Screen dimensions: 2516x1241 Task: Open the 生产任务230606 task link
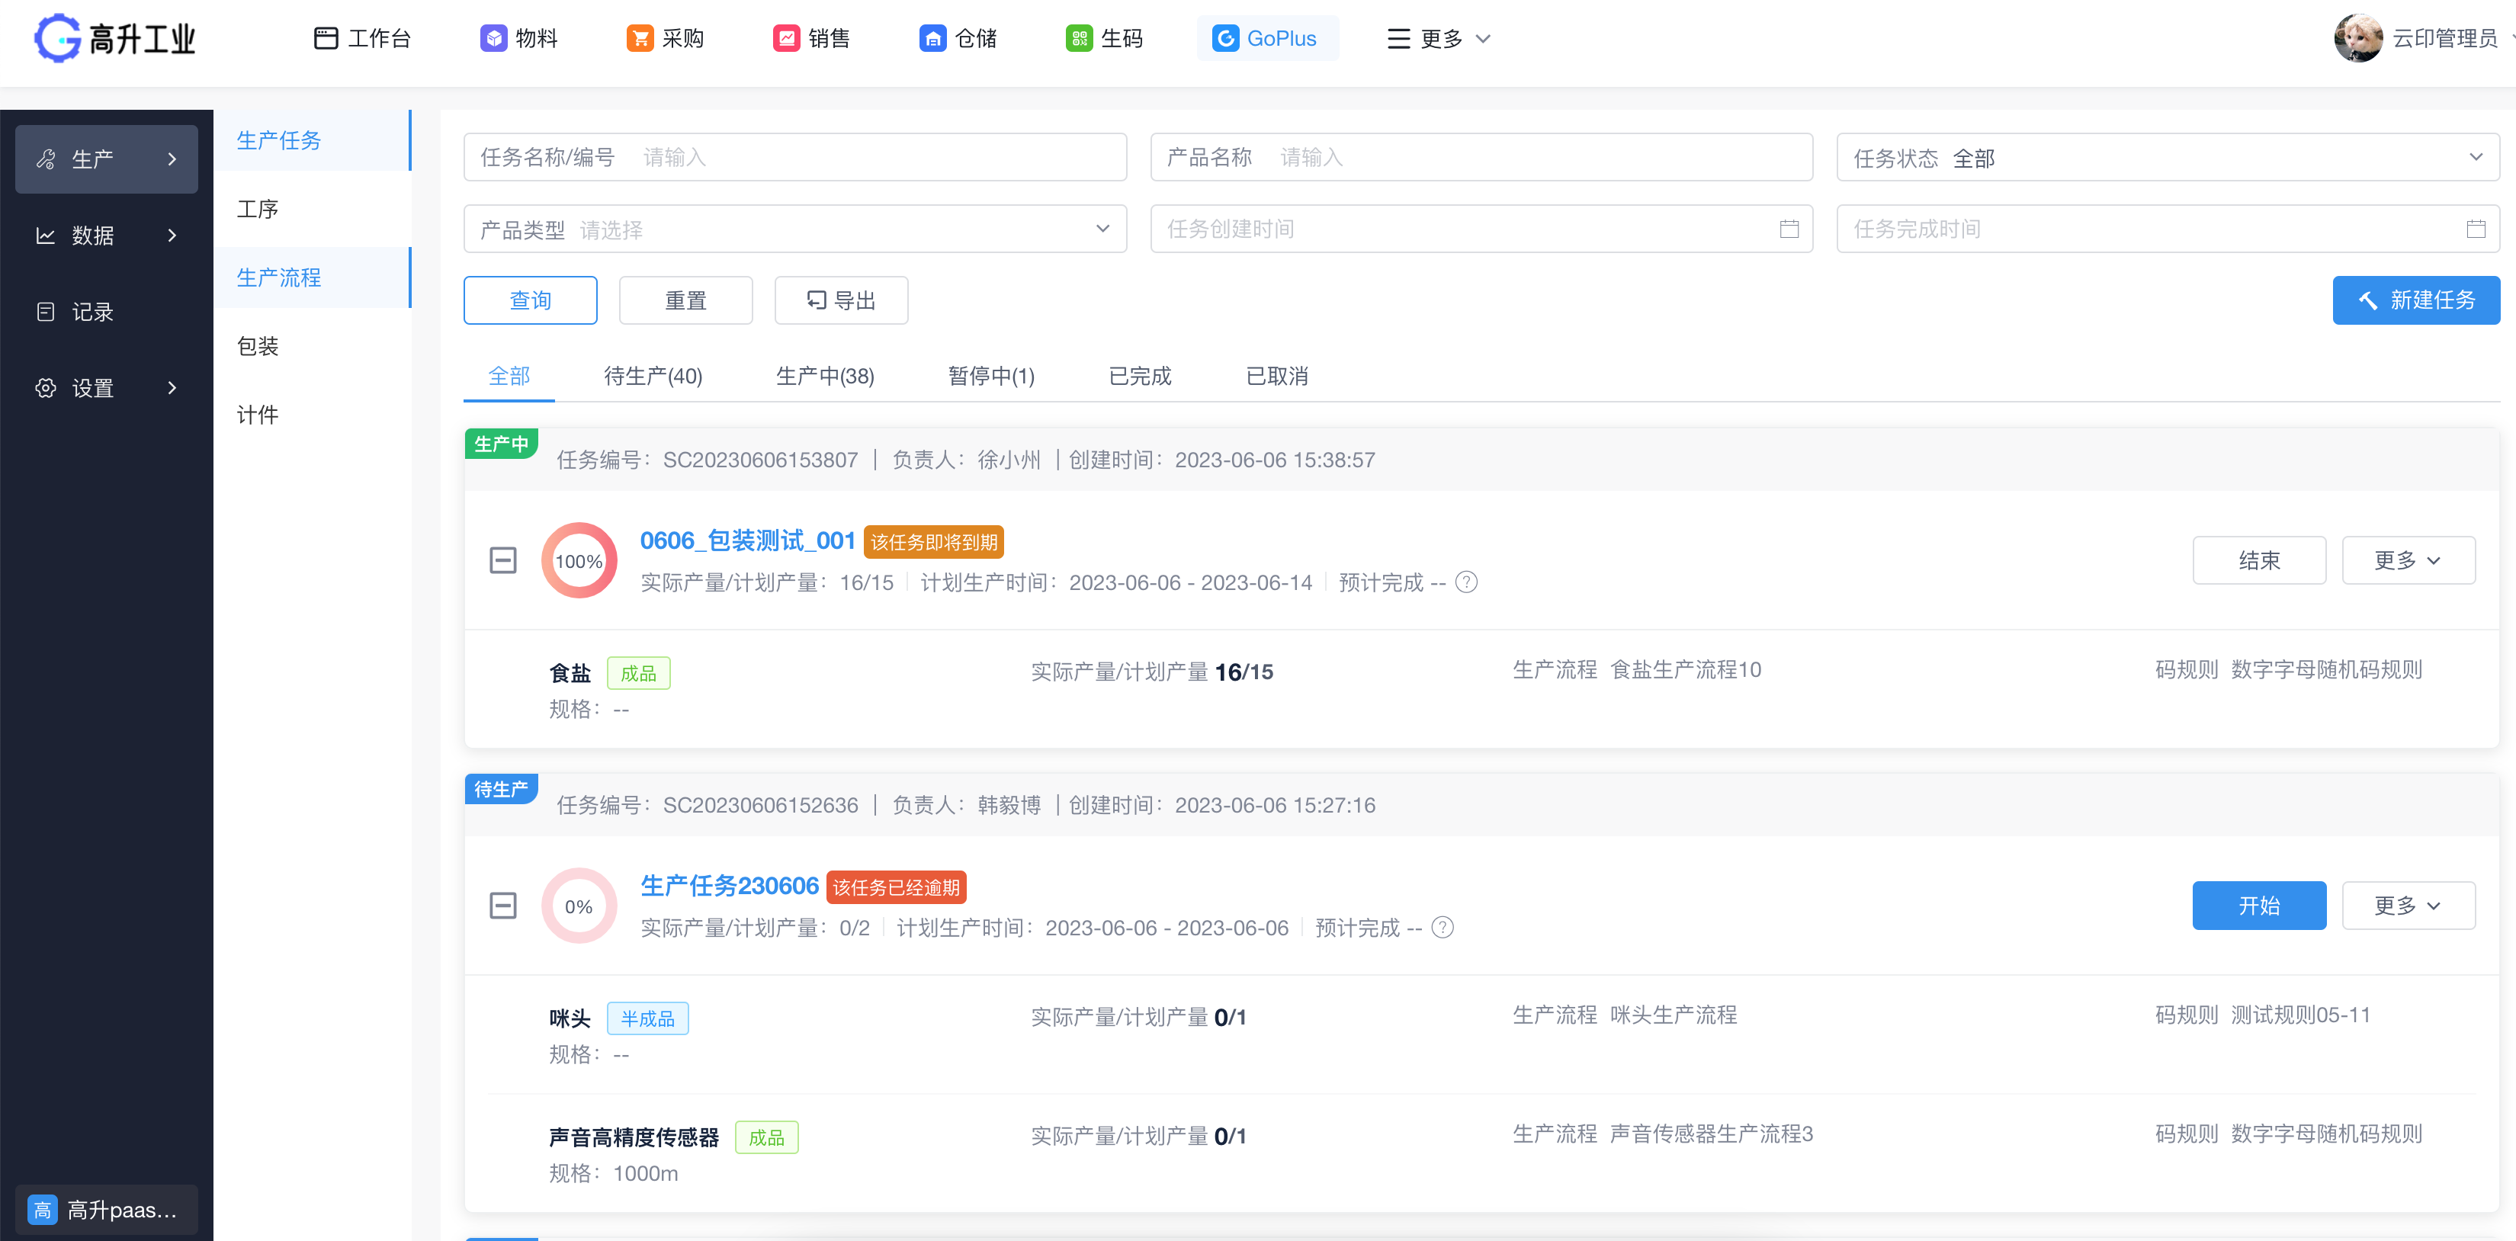[729, 887]
